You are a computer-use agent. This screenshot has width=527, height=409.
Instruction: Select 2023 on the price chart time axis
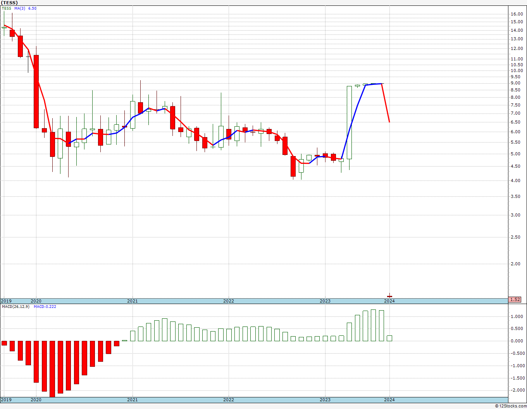click(325, 301)
